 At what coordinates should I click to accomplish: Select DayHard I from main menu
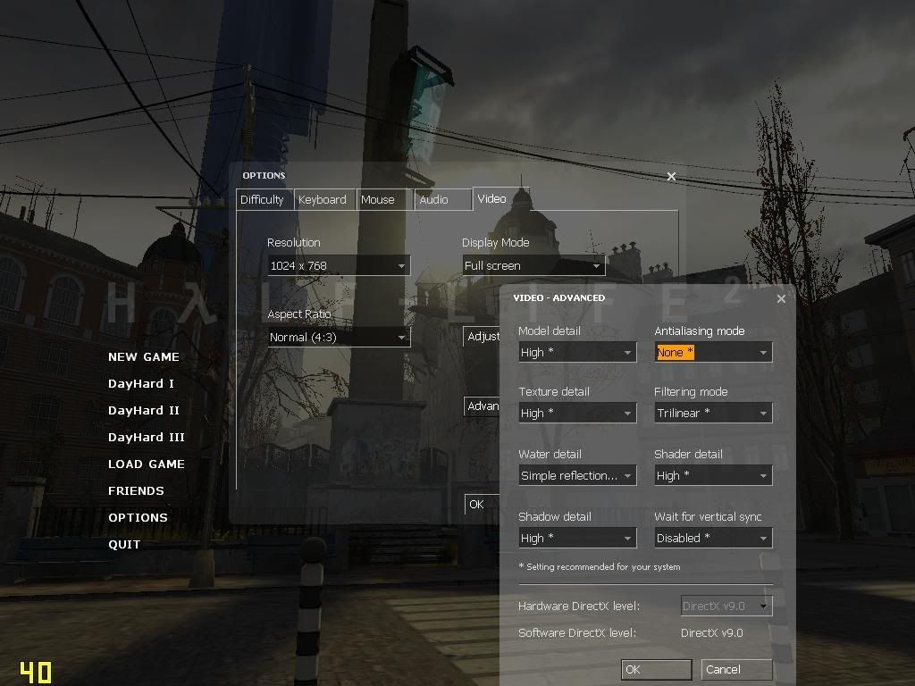tap(141, 384)
